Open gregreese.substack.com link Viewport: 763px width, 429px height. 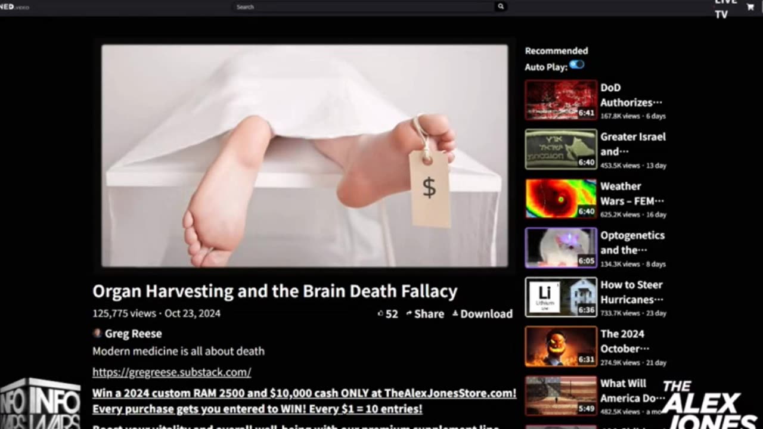(x=172, y=372)
